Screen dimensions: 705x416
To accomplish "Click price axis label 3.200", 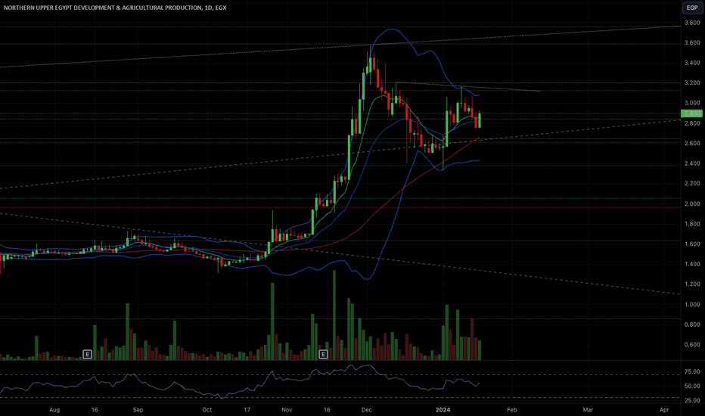I will coord(692,83).
